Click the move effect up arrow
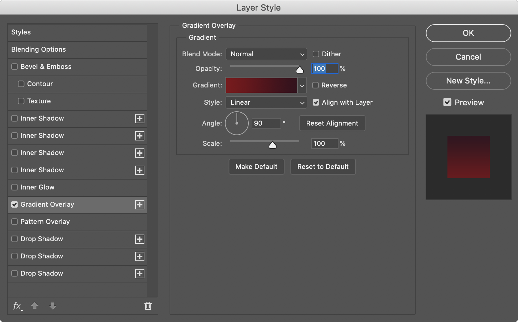This screenshot has width=518, height=322. tap(35, 306)
